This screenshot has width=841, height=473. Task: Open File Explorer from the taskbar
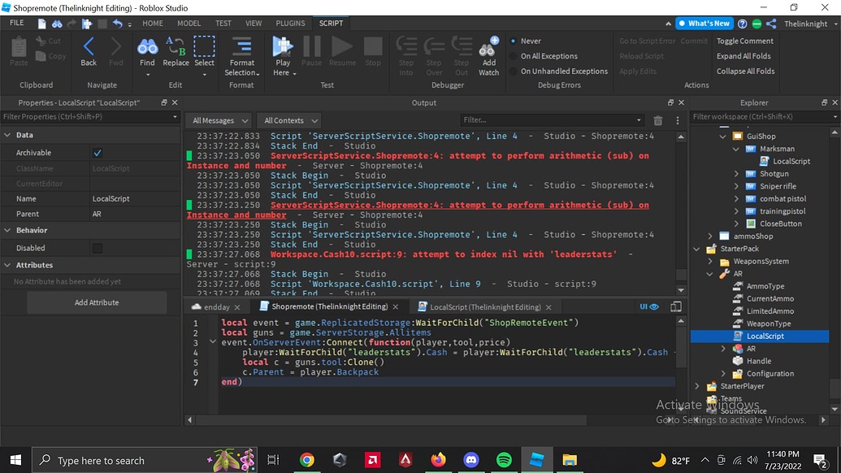tap(569, 460)
